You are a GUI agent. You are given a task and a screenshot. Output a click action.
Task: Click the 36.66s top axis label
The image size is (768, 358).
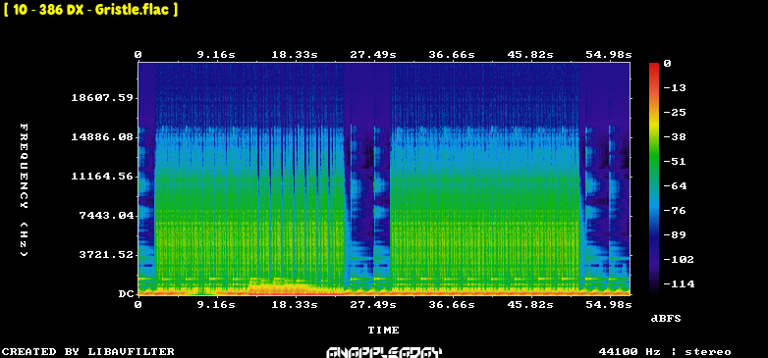[452, 55]
